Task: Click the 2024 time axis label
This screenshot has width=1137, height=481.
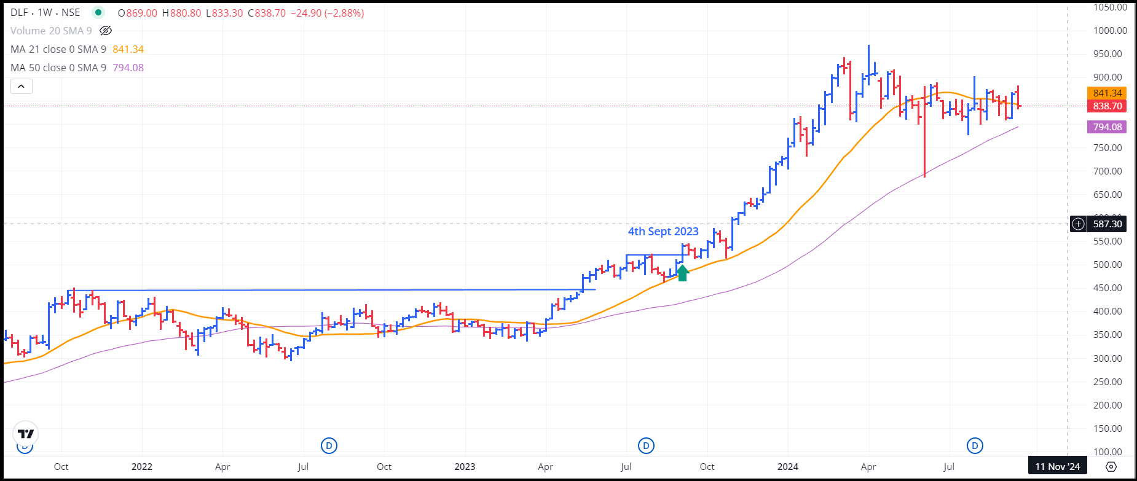Action: pyautogui.click(x=788, y=467)
